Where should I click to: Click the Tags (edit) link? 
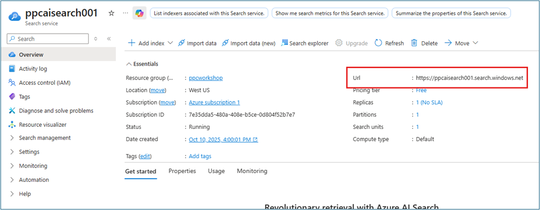(x=145, y=157)
